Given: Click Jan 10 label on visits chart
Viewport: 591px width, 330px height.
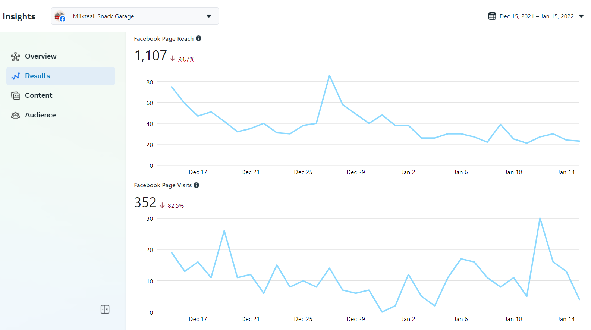Looking at the screenshot, I should pyautogui.click(x=513, y=319).
